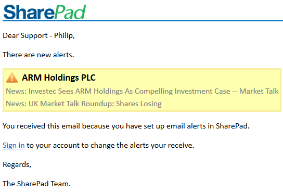Click empty yellow area right of ARM heading

coord(188,78)
